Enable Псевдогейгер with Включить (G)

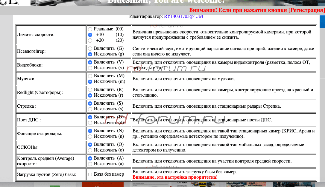[90, 49]
